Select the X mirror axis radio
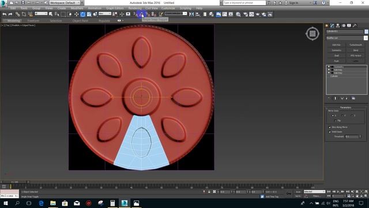 click(333, 116)
